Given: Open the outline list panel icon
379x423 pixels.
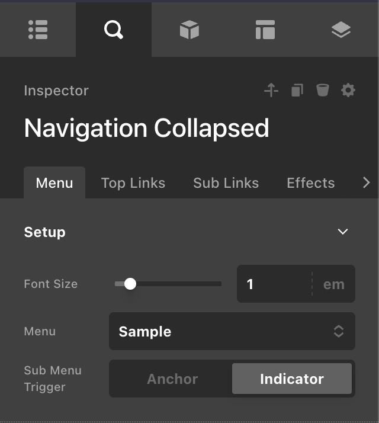Looking at the screenshot, I should click(x=38, y=30).
